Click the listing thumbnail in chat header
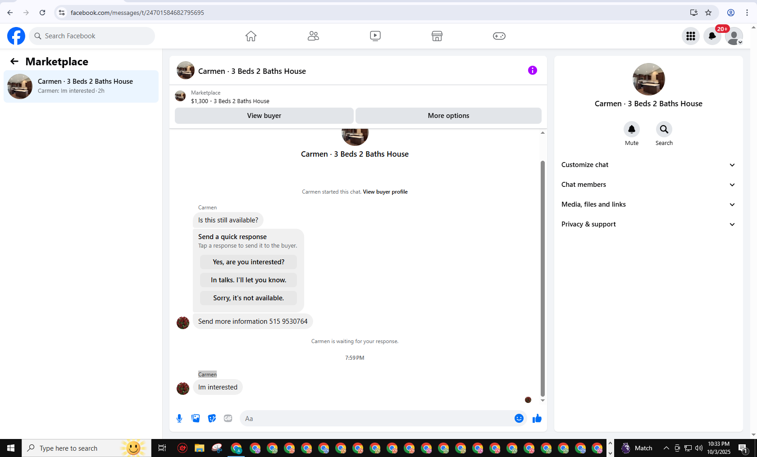 click(186, 71)
